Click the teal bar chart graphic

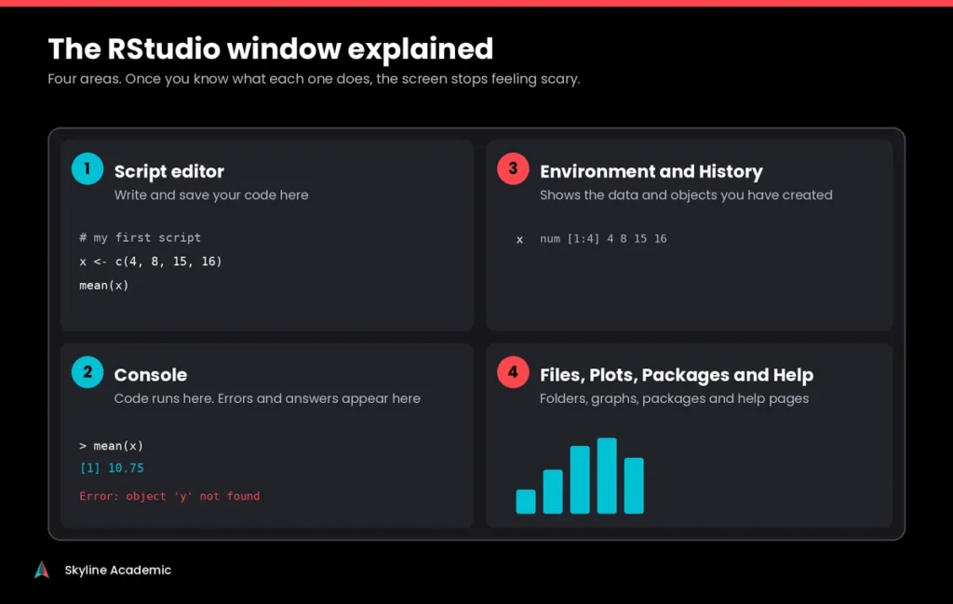[x=580, y=476]
